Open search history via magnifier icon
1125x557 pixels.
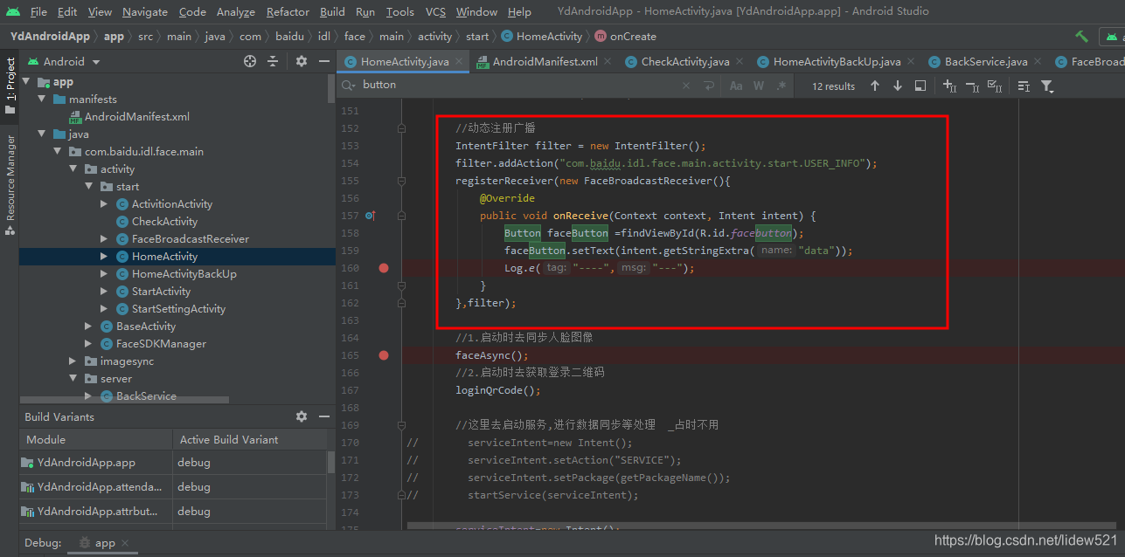tap(349, 86)
